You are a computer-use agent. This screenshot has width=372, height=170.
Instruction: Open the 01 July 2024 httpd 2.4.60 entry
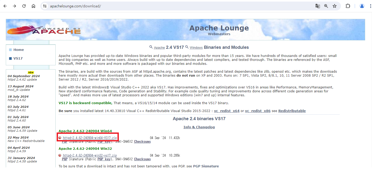click(x=18, y=119)
